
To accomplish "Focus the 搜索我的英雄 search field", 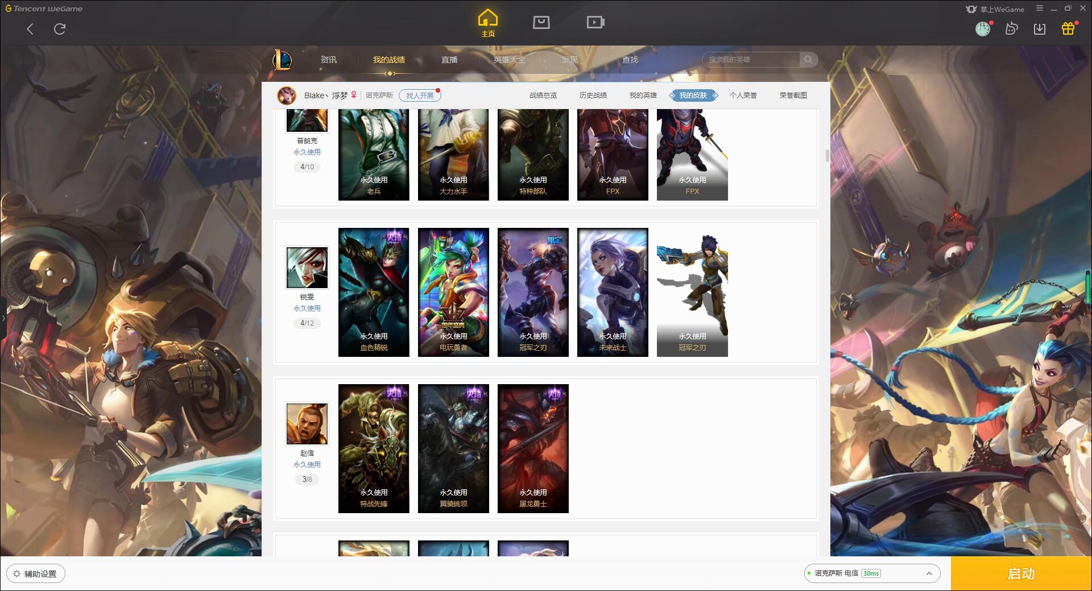I will [x=751, y=60].
